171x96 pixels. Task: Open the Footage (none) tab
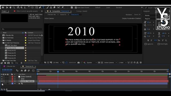(x=82, y=11)
